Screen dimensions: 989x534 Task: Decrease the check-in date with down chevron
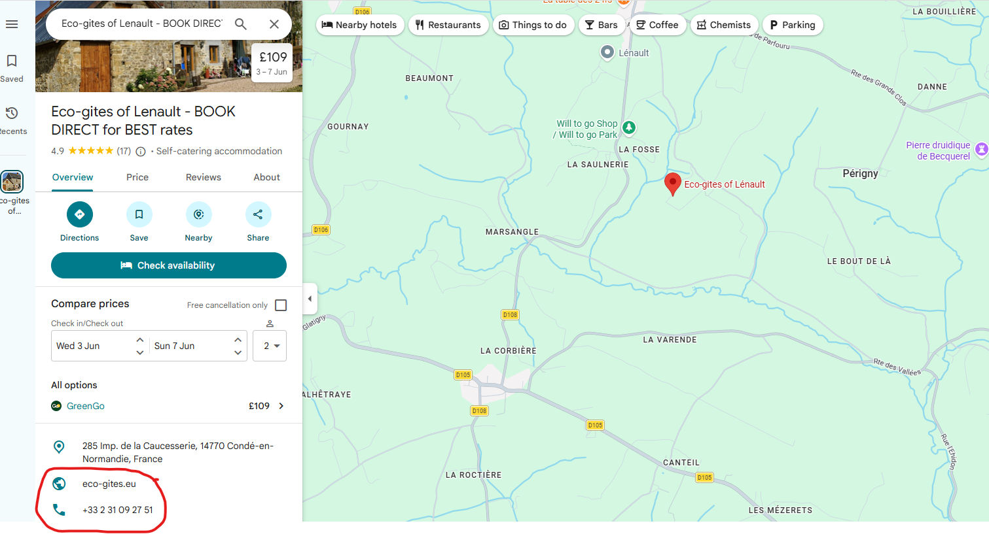click(140, 352)
